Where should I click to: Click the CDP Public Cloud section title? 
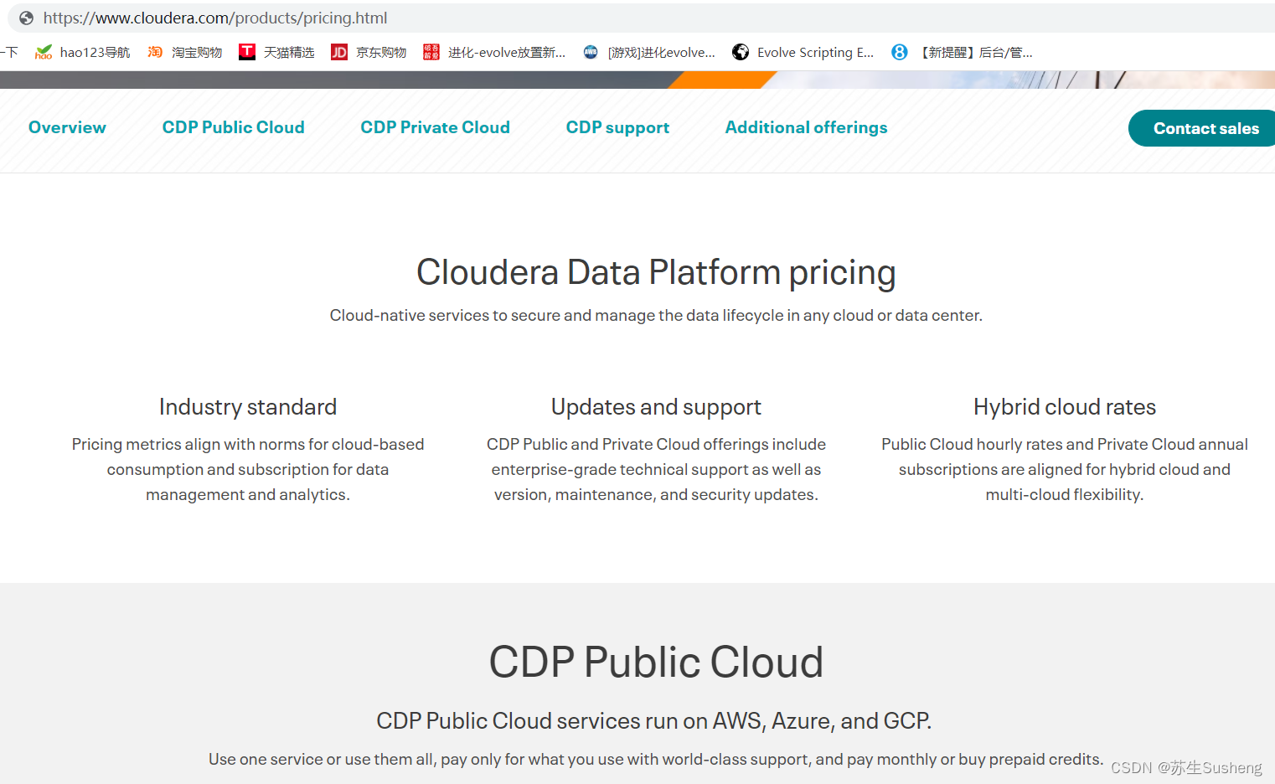coord(656,662)
